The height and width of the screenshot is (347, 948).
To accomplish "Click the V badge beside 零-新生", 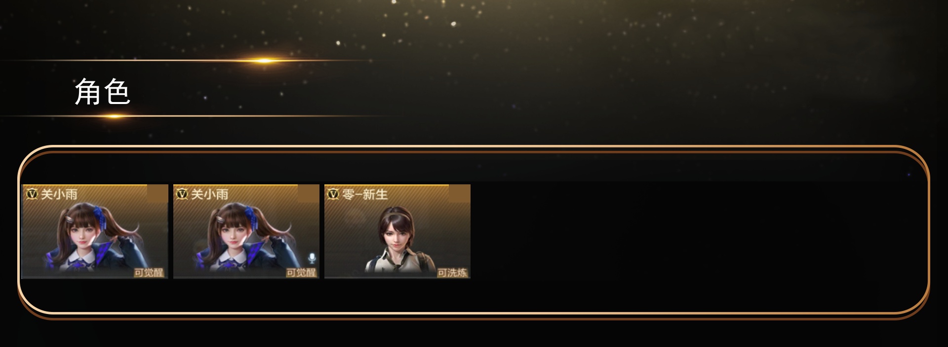I will [x=333, y=194].
